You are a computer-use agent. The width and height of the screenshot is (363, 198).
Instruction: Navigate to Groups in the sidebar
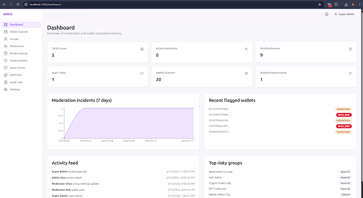click(14, 39)
